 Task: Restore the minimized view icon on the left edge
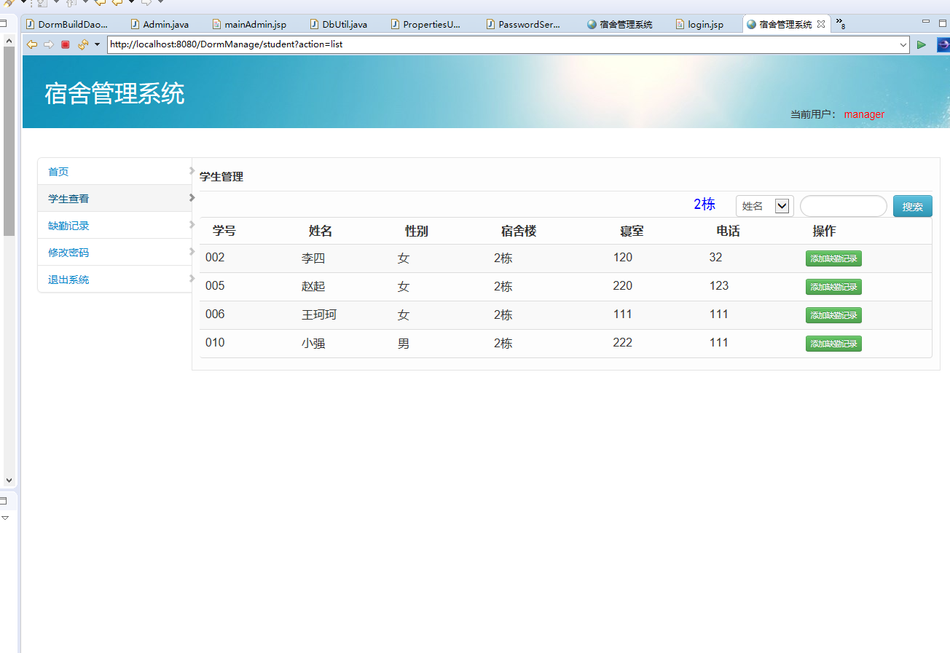5,500
